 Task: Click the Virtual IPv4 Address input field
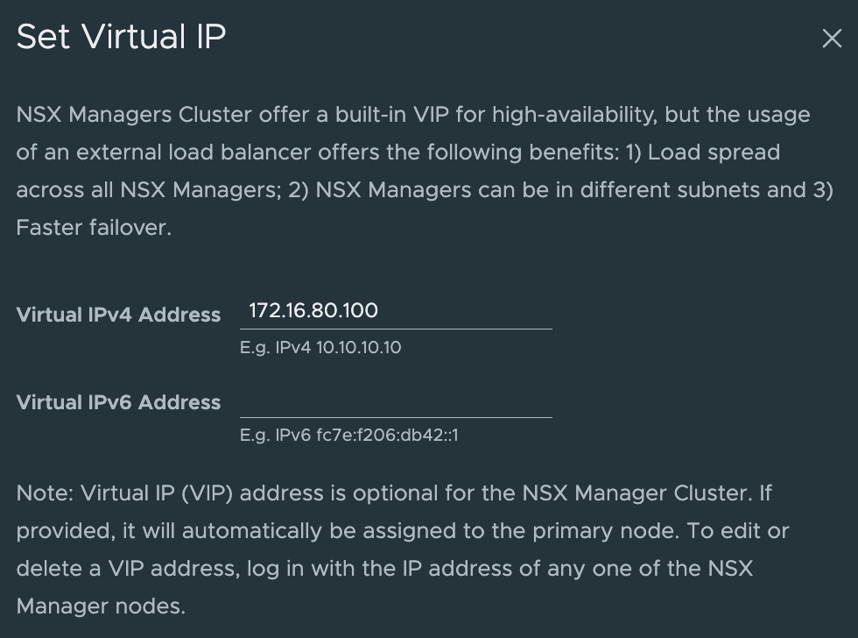click(396, 311)
